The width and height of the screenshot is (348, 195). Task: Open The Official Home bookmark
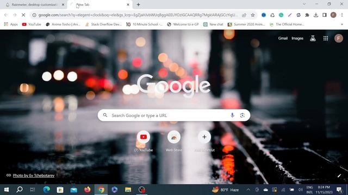point(287,24)
